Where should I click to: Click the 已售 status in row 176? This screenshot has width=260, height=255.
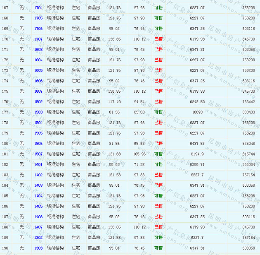[x=158, y=102]
